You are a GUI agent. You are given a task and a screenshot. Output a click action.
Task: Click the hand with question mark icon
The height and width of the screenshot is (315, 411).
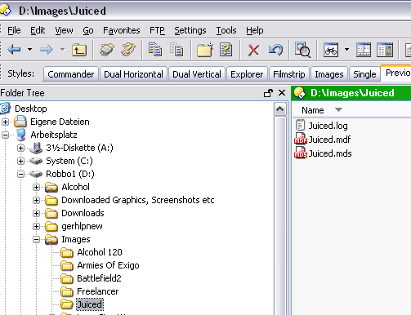128,50
